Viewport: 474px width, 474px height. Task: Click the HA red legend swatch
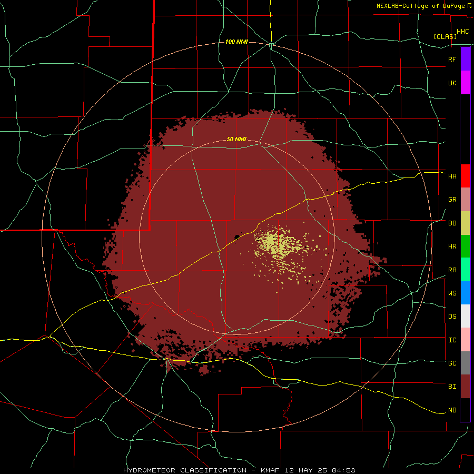pos(465,176)
